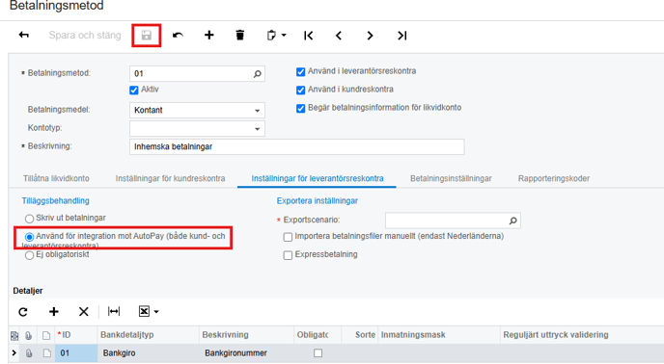
Task: Add a row in Detaljer grid
Action: coord(54,312)
